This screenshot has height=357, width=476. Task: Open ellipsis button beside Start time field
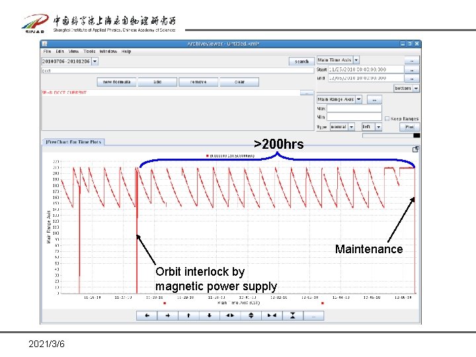click(x=412, y=70)
